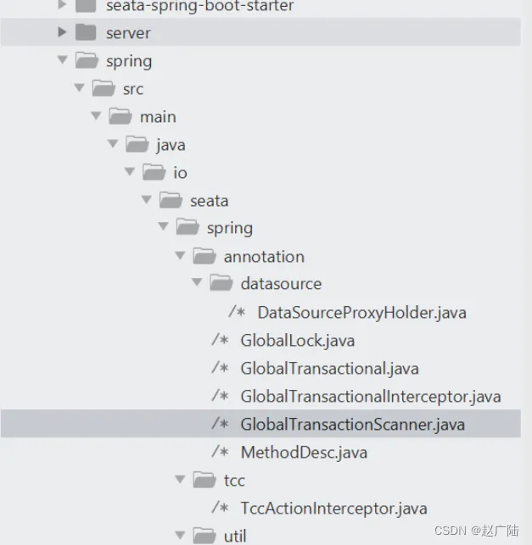532x545 pixels.
Task: Click the server folder icon
Action: 86,32
